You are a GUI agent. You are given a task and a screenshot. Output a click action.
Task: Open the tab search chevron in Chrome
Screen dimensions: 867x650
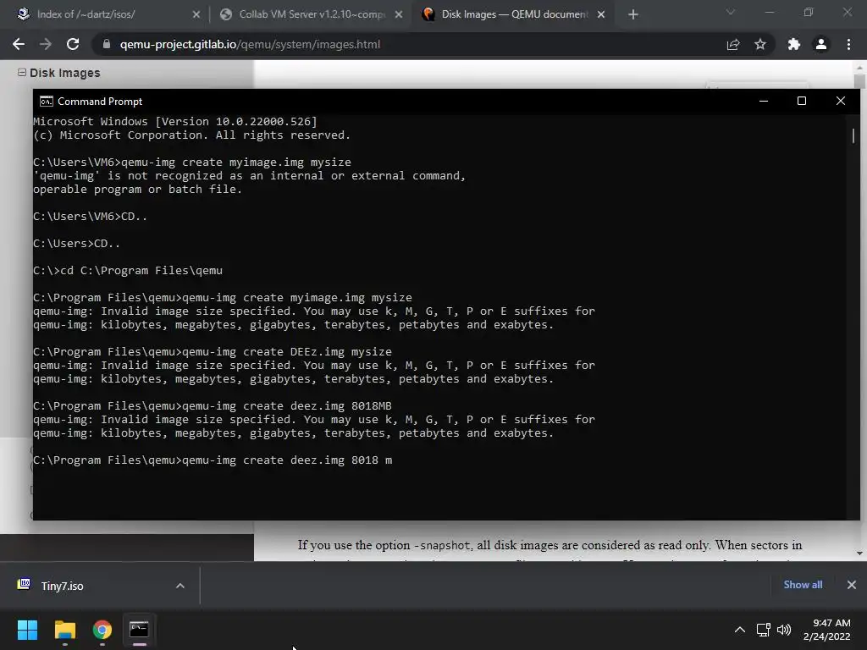click(731, 12)
